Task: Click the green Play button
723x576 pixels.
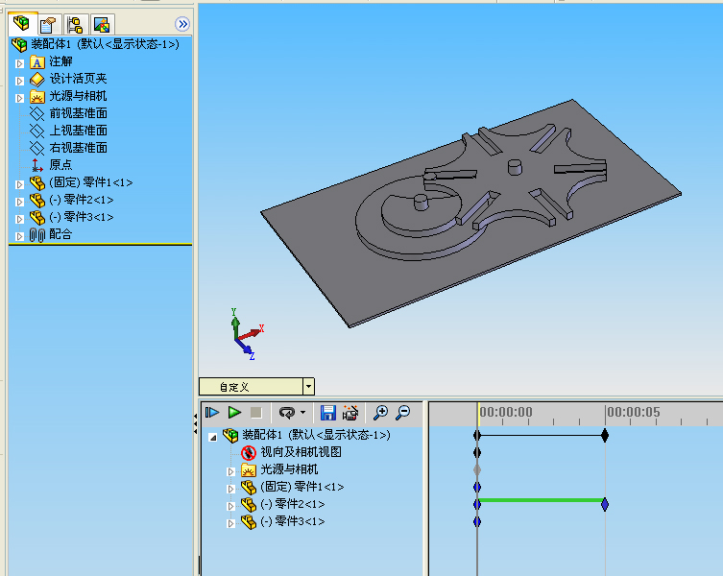Action: coord(234,412)
